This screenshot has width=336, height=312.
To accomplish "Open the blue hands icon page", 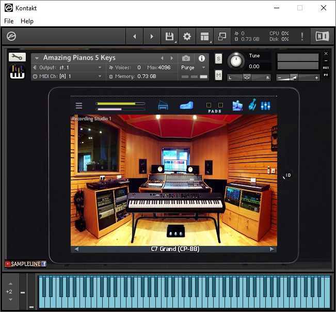I will [237, 105].
